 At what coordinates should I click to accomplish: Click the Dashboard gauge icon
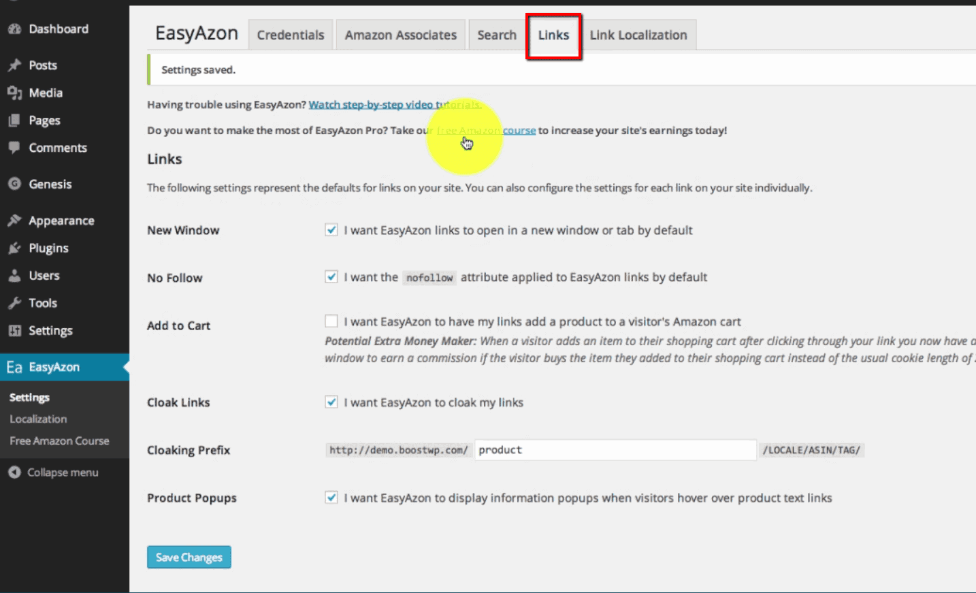(x=14, y=29)
